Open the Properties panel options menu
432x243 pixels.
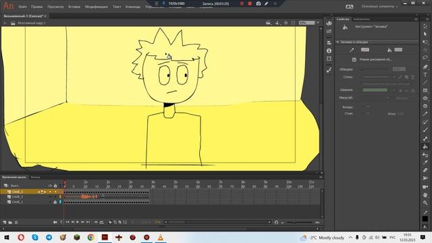tap(416, 19)
